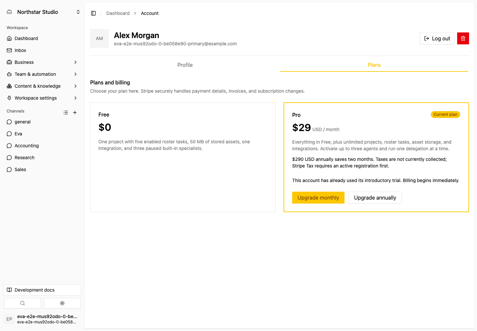Click the Alex Morgan name heading

click(136, 35)
